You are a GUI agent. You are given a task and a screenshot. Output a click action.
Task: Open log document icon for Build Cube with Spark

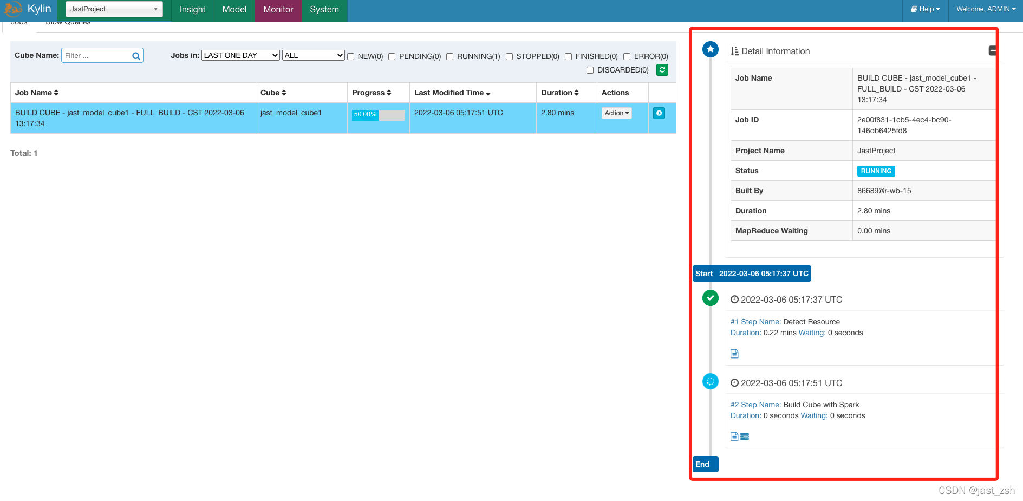coord(734,437)
